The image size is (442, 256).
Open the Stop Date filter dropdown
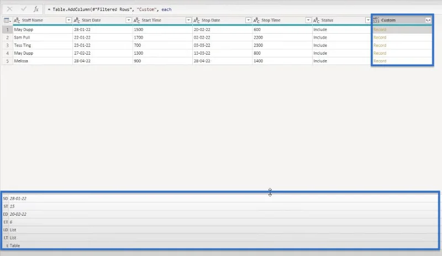pos(248,20)
